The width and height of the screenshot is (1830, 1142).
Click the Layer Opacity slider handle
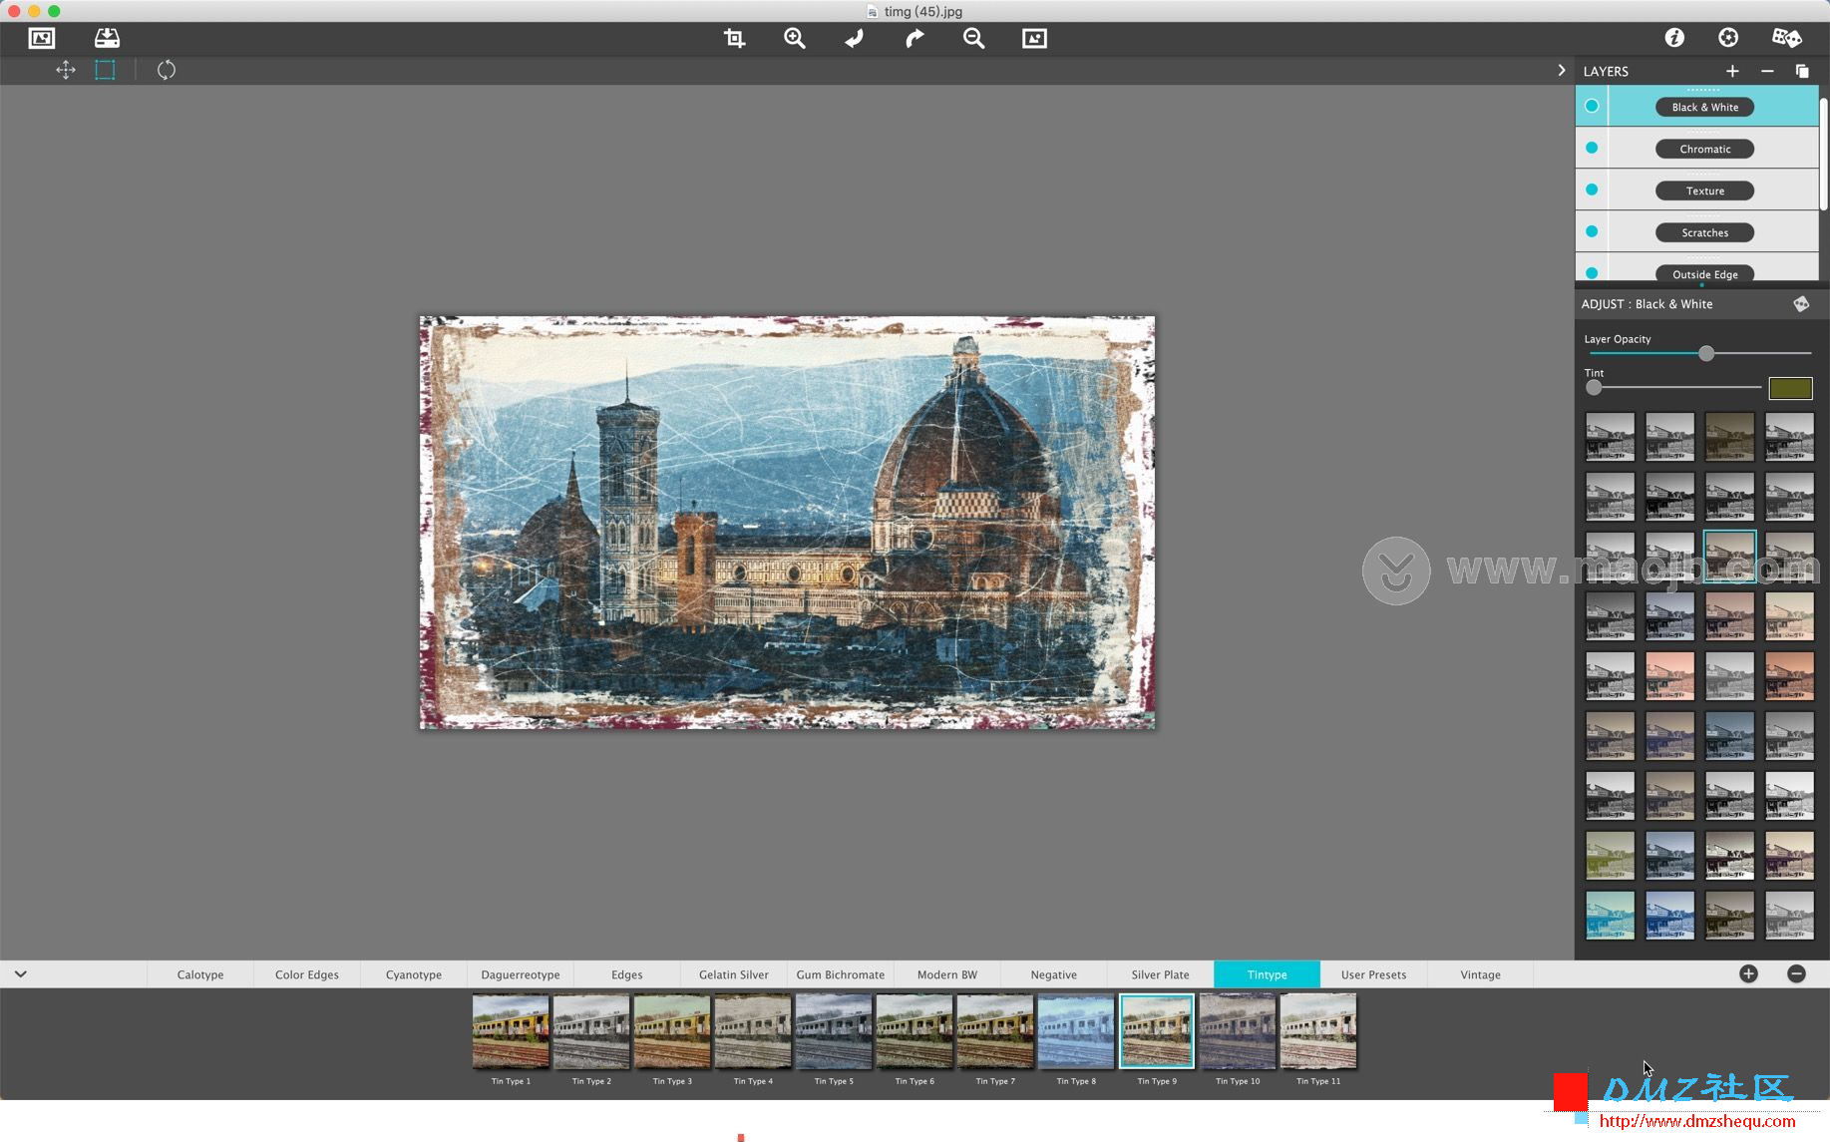(x=1706, y=353)
